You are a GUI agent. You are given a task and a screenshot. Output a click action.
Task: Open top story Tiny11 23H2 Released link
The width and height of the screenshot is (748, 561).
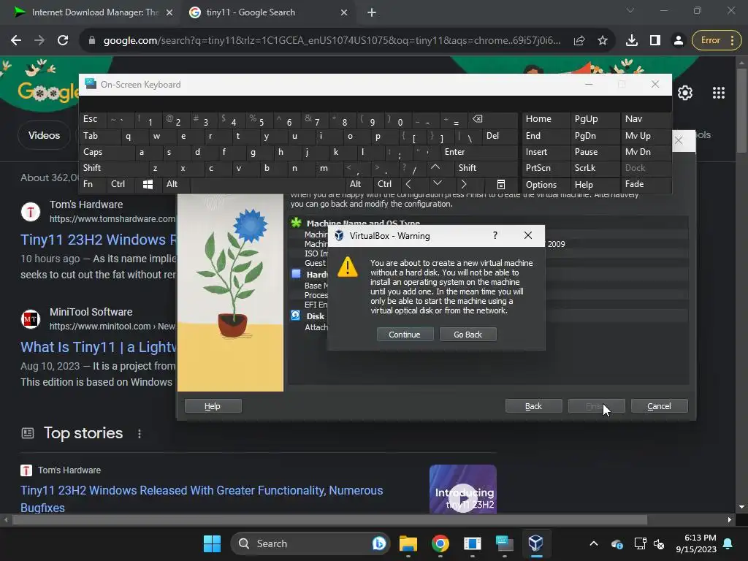202,499
